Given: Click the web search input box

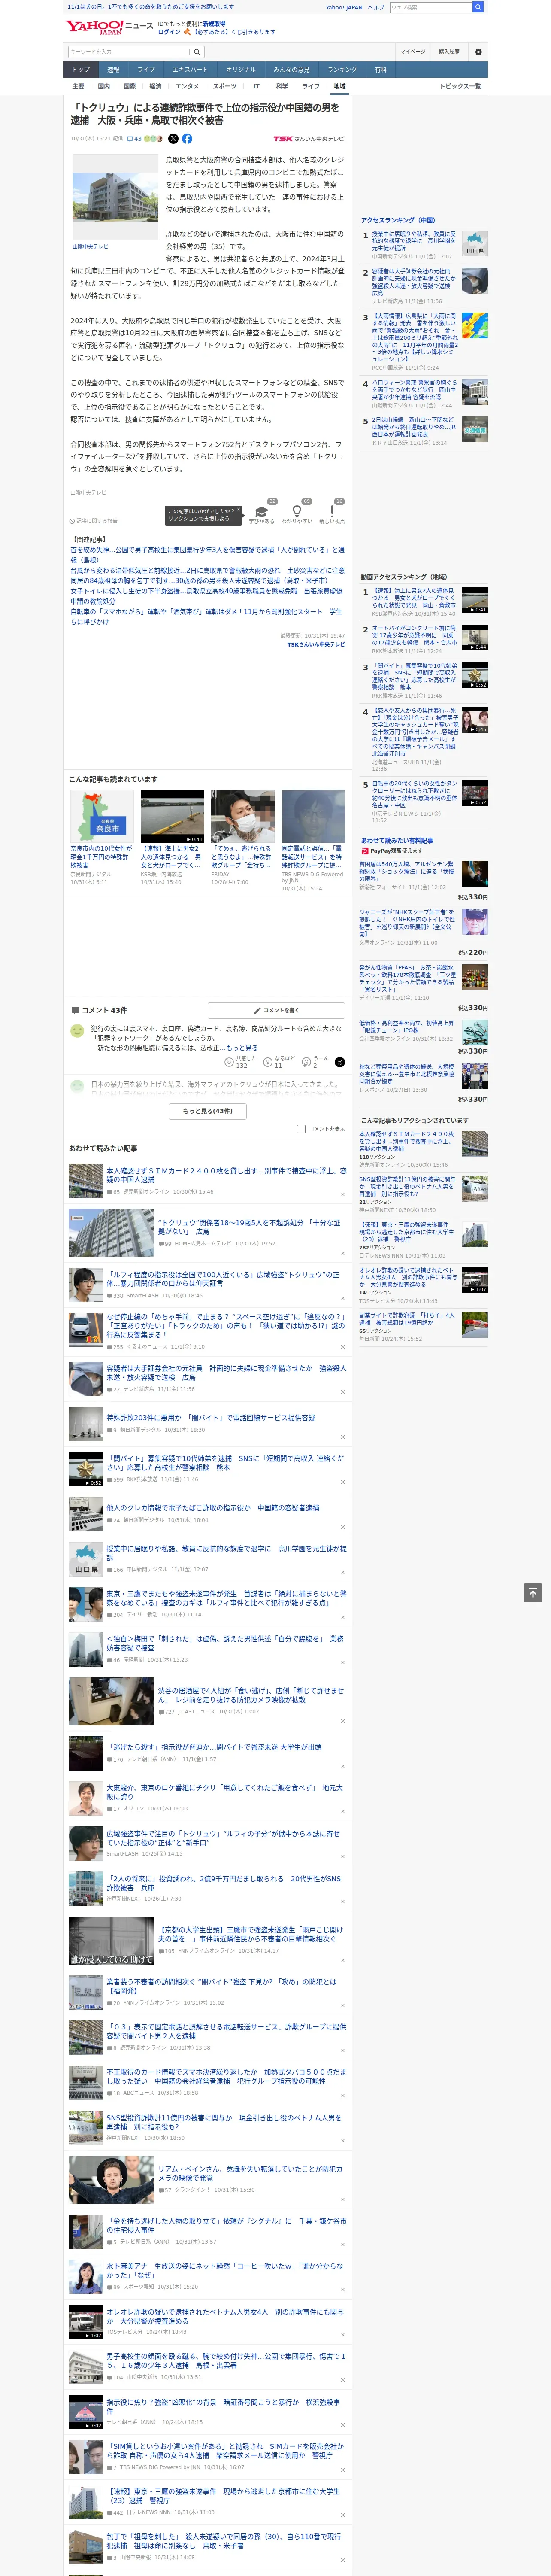Looking at the screenshot, I should point(430,7).
